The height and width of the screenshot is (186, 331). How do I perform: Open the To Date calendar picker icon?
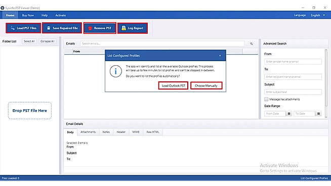[x=318, y=114]
